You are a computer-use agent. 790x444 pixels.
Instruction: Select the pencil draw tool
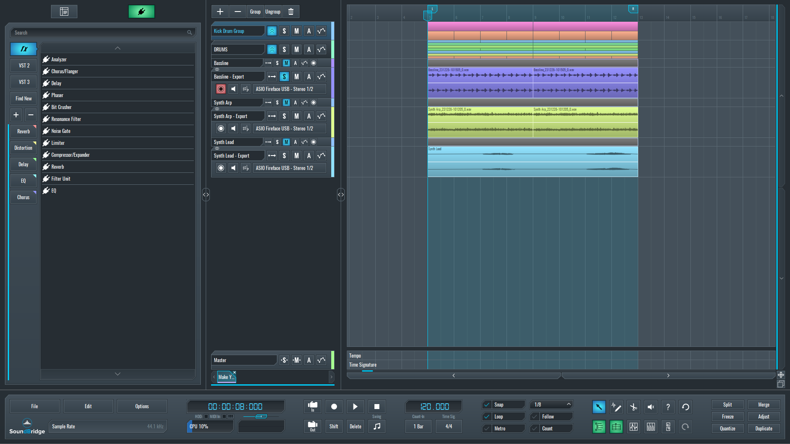coord(616,407)
